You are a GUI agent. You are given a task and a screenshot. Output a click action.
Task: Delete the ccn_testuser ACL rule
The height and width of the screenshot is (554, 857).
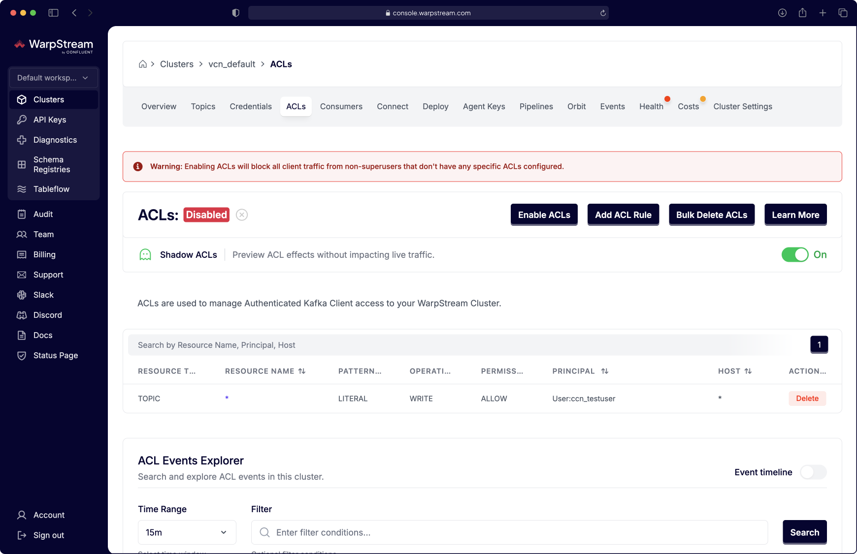(x=807, y=399)
